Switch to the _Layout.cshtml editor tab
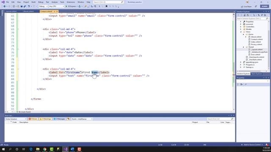Screen dimensions: 271x152 click(x=11, y=11)
